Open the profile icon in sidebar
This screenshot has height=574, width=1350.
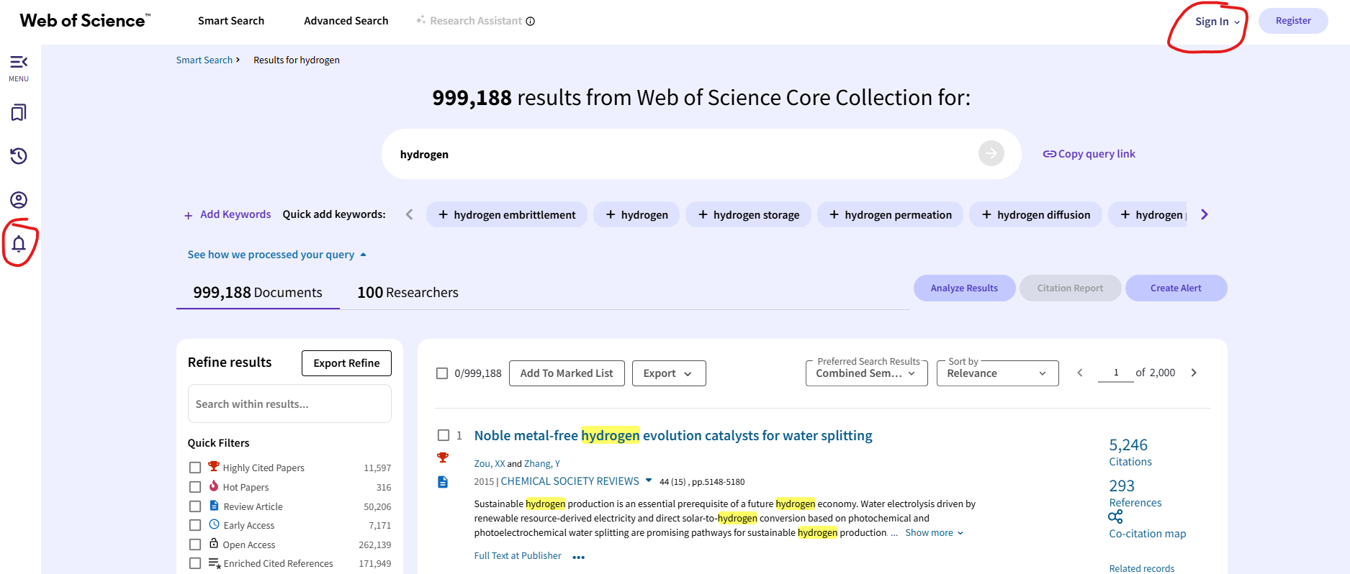tap(19, 200)
